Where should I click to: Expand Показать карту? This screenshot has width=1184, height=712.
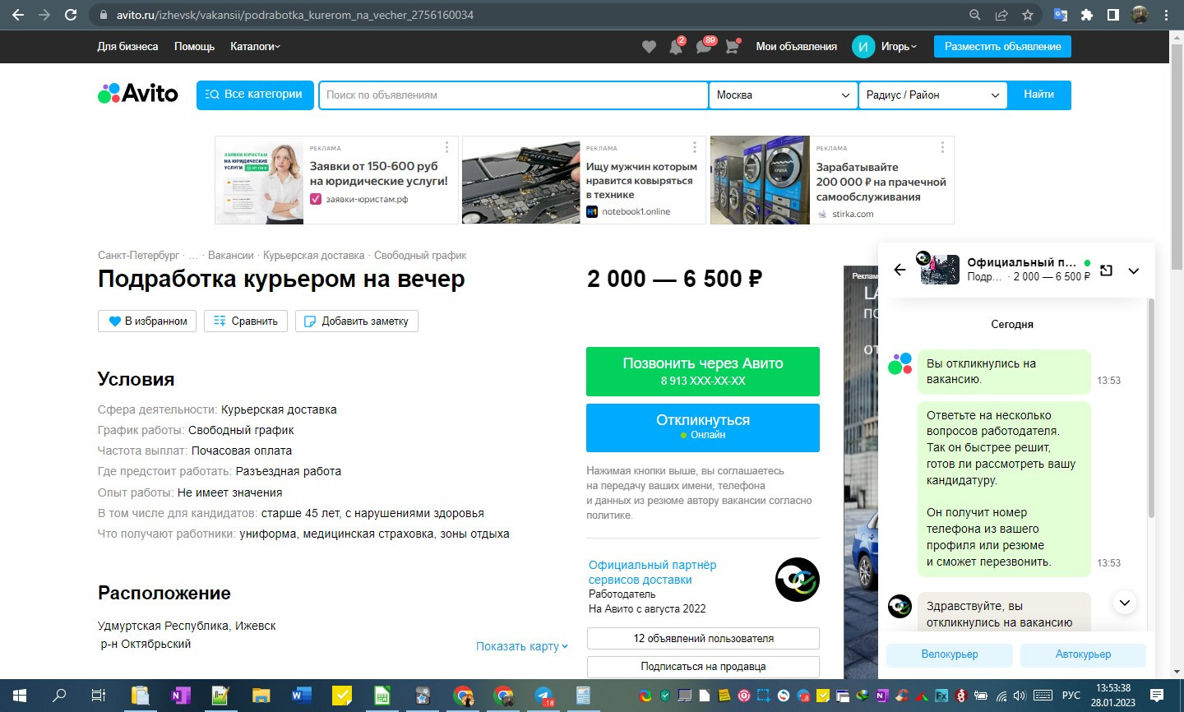tap(522, 646)
